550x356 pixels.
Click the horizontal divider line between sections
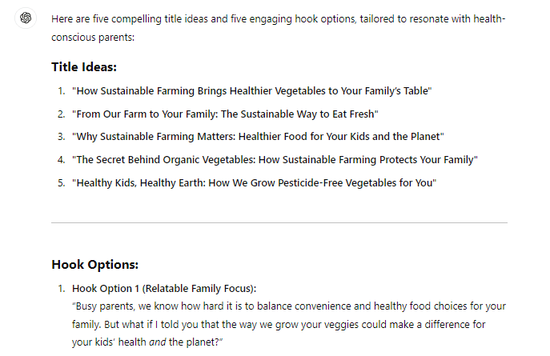279,222
